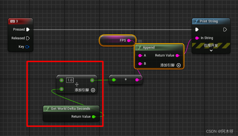Click the Append node's A input pin
The height and width of the screenshot is (136, 238).
click(140, 55)
